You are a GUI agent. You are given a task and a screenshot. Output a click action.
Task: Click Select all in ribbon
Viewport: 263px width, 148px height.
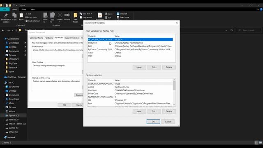pyautogui.click(x=122, y=14)
